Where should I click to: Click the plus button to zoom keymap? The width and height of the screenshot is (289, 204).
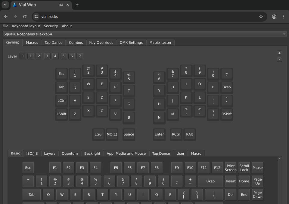pyautogui.click(x=279, y=53)
